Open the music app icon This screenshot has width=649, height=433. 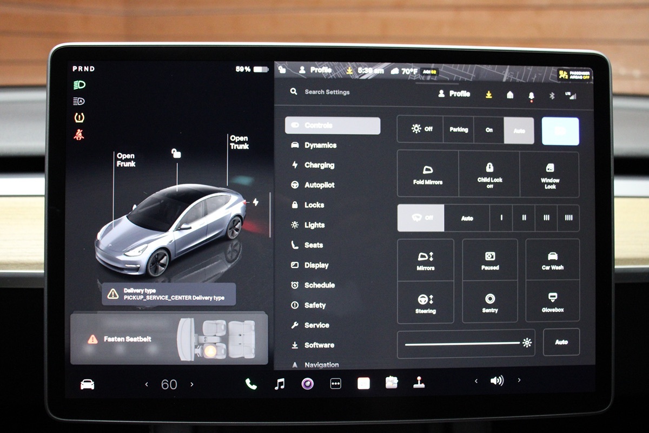[x=279, y=384]
